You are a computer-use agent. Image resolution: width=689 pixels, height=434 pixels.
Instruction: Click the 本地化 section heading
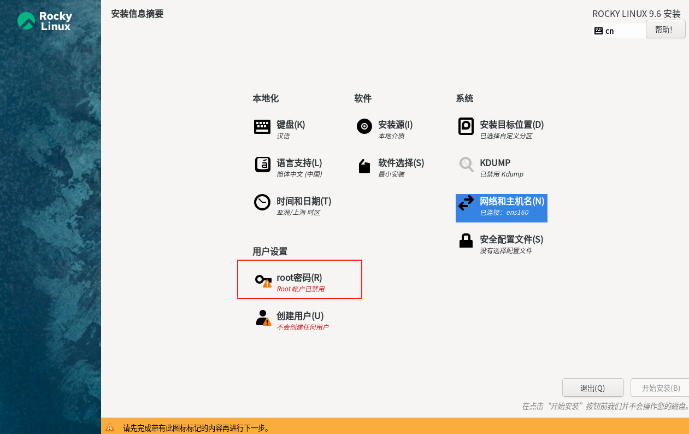pyautogui.click(x=266, y=98)
